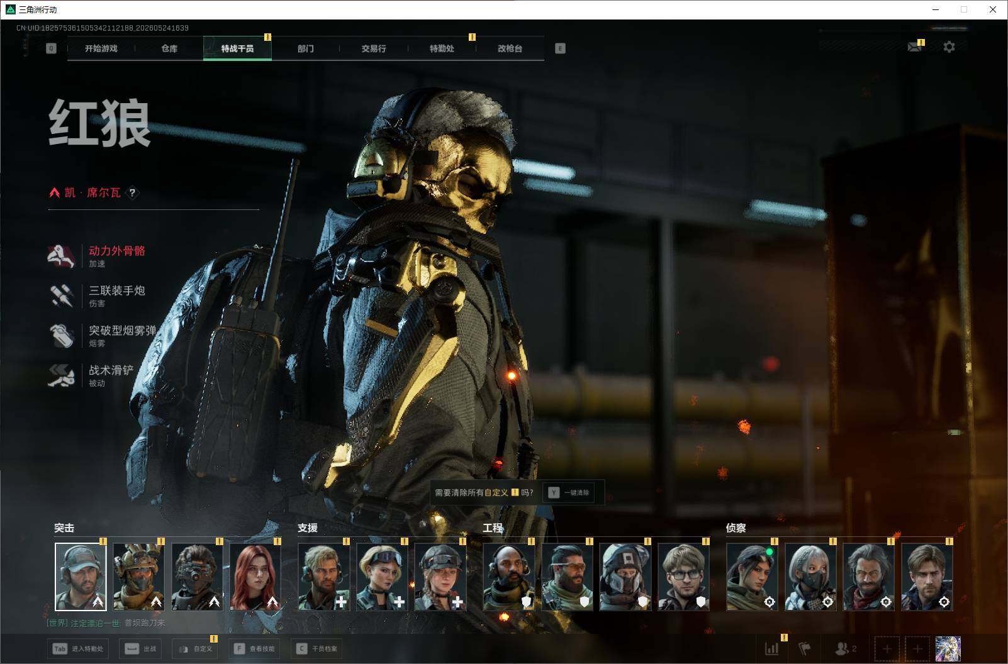Open the player avatar in the bottom bar

point(948,648)
